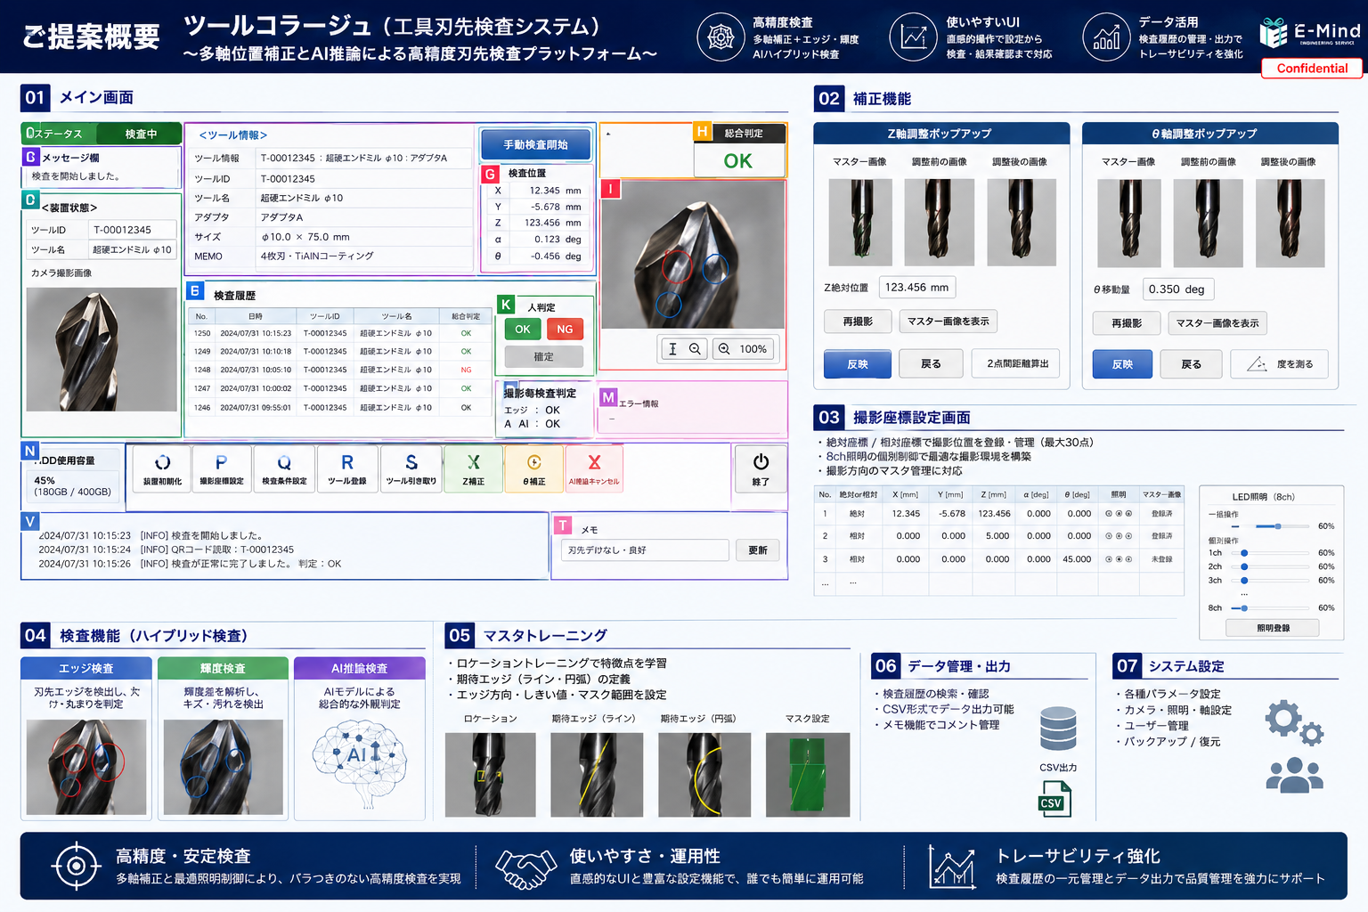Click マスター画像を表示 in the θ軸調整 popup
The image size is (1368, 912).
click(x=1217, y=323)
